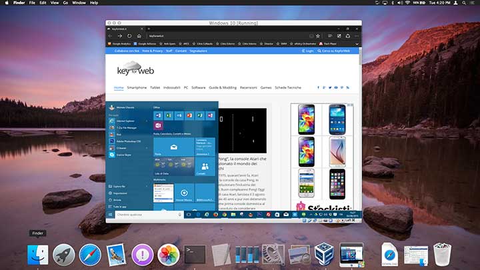This screenshot has width=480, height=270.
Task: Open the View menu in menu bar
Action: (x=55, y=3)
